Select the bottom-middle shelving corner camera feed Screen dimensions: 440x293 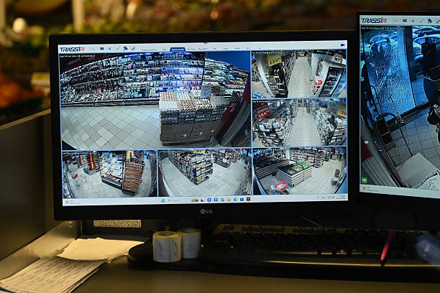pyautogui.click(x=205, y=172)
